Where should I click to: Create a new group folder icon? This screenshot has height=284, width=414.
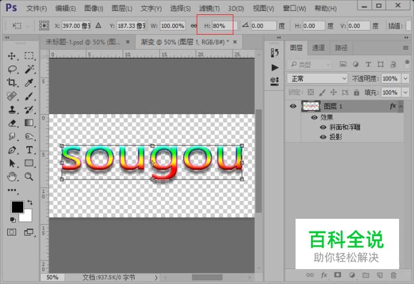366,275
